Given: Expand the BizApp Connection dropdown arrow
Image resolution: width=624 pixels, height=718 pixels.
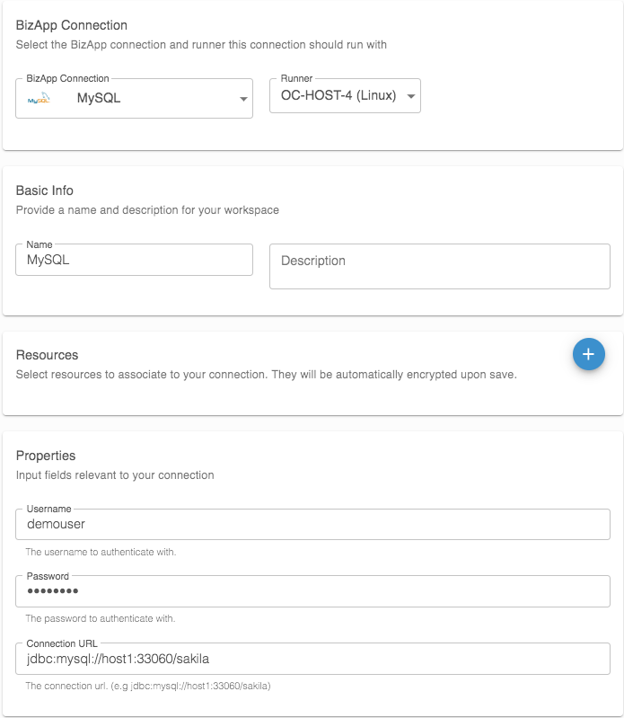Looking at the screenshot, I should pyautogui.click(x=243, y=100).
